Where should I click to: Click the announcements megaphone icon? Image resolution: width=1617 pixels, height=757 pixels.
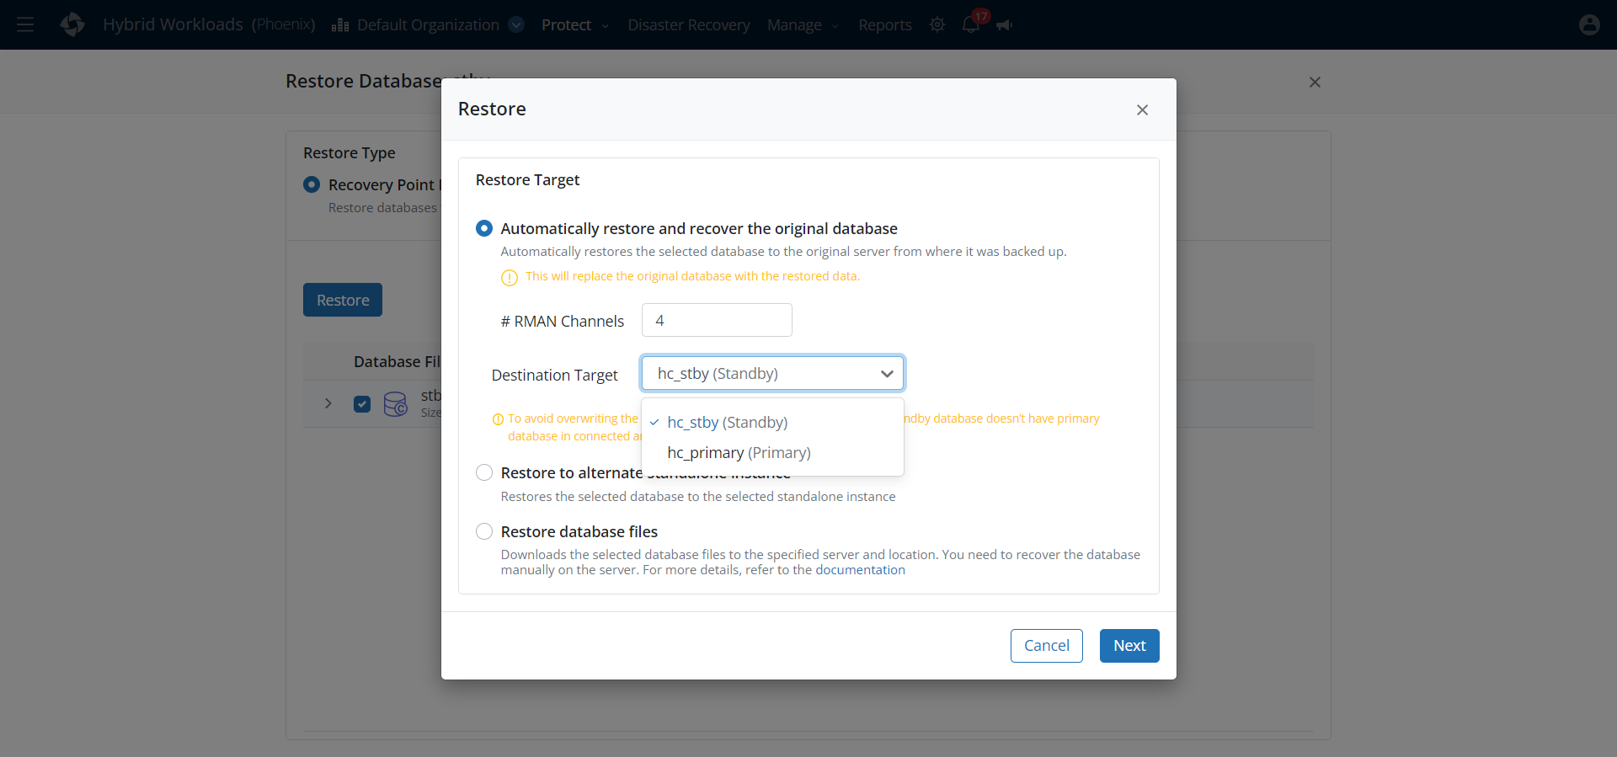pyautogui.click(x=1004, y=25)
